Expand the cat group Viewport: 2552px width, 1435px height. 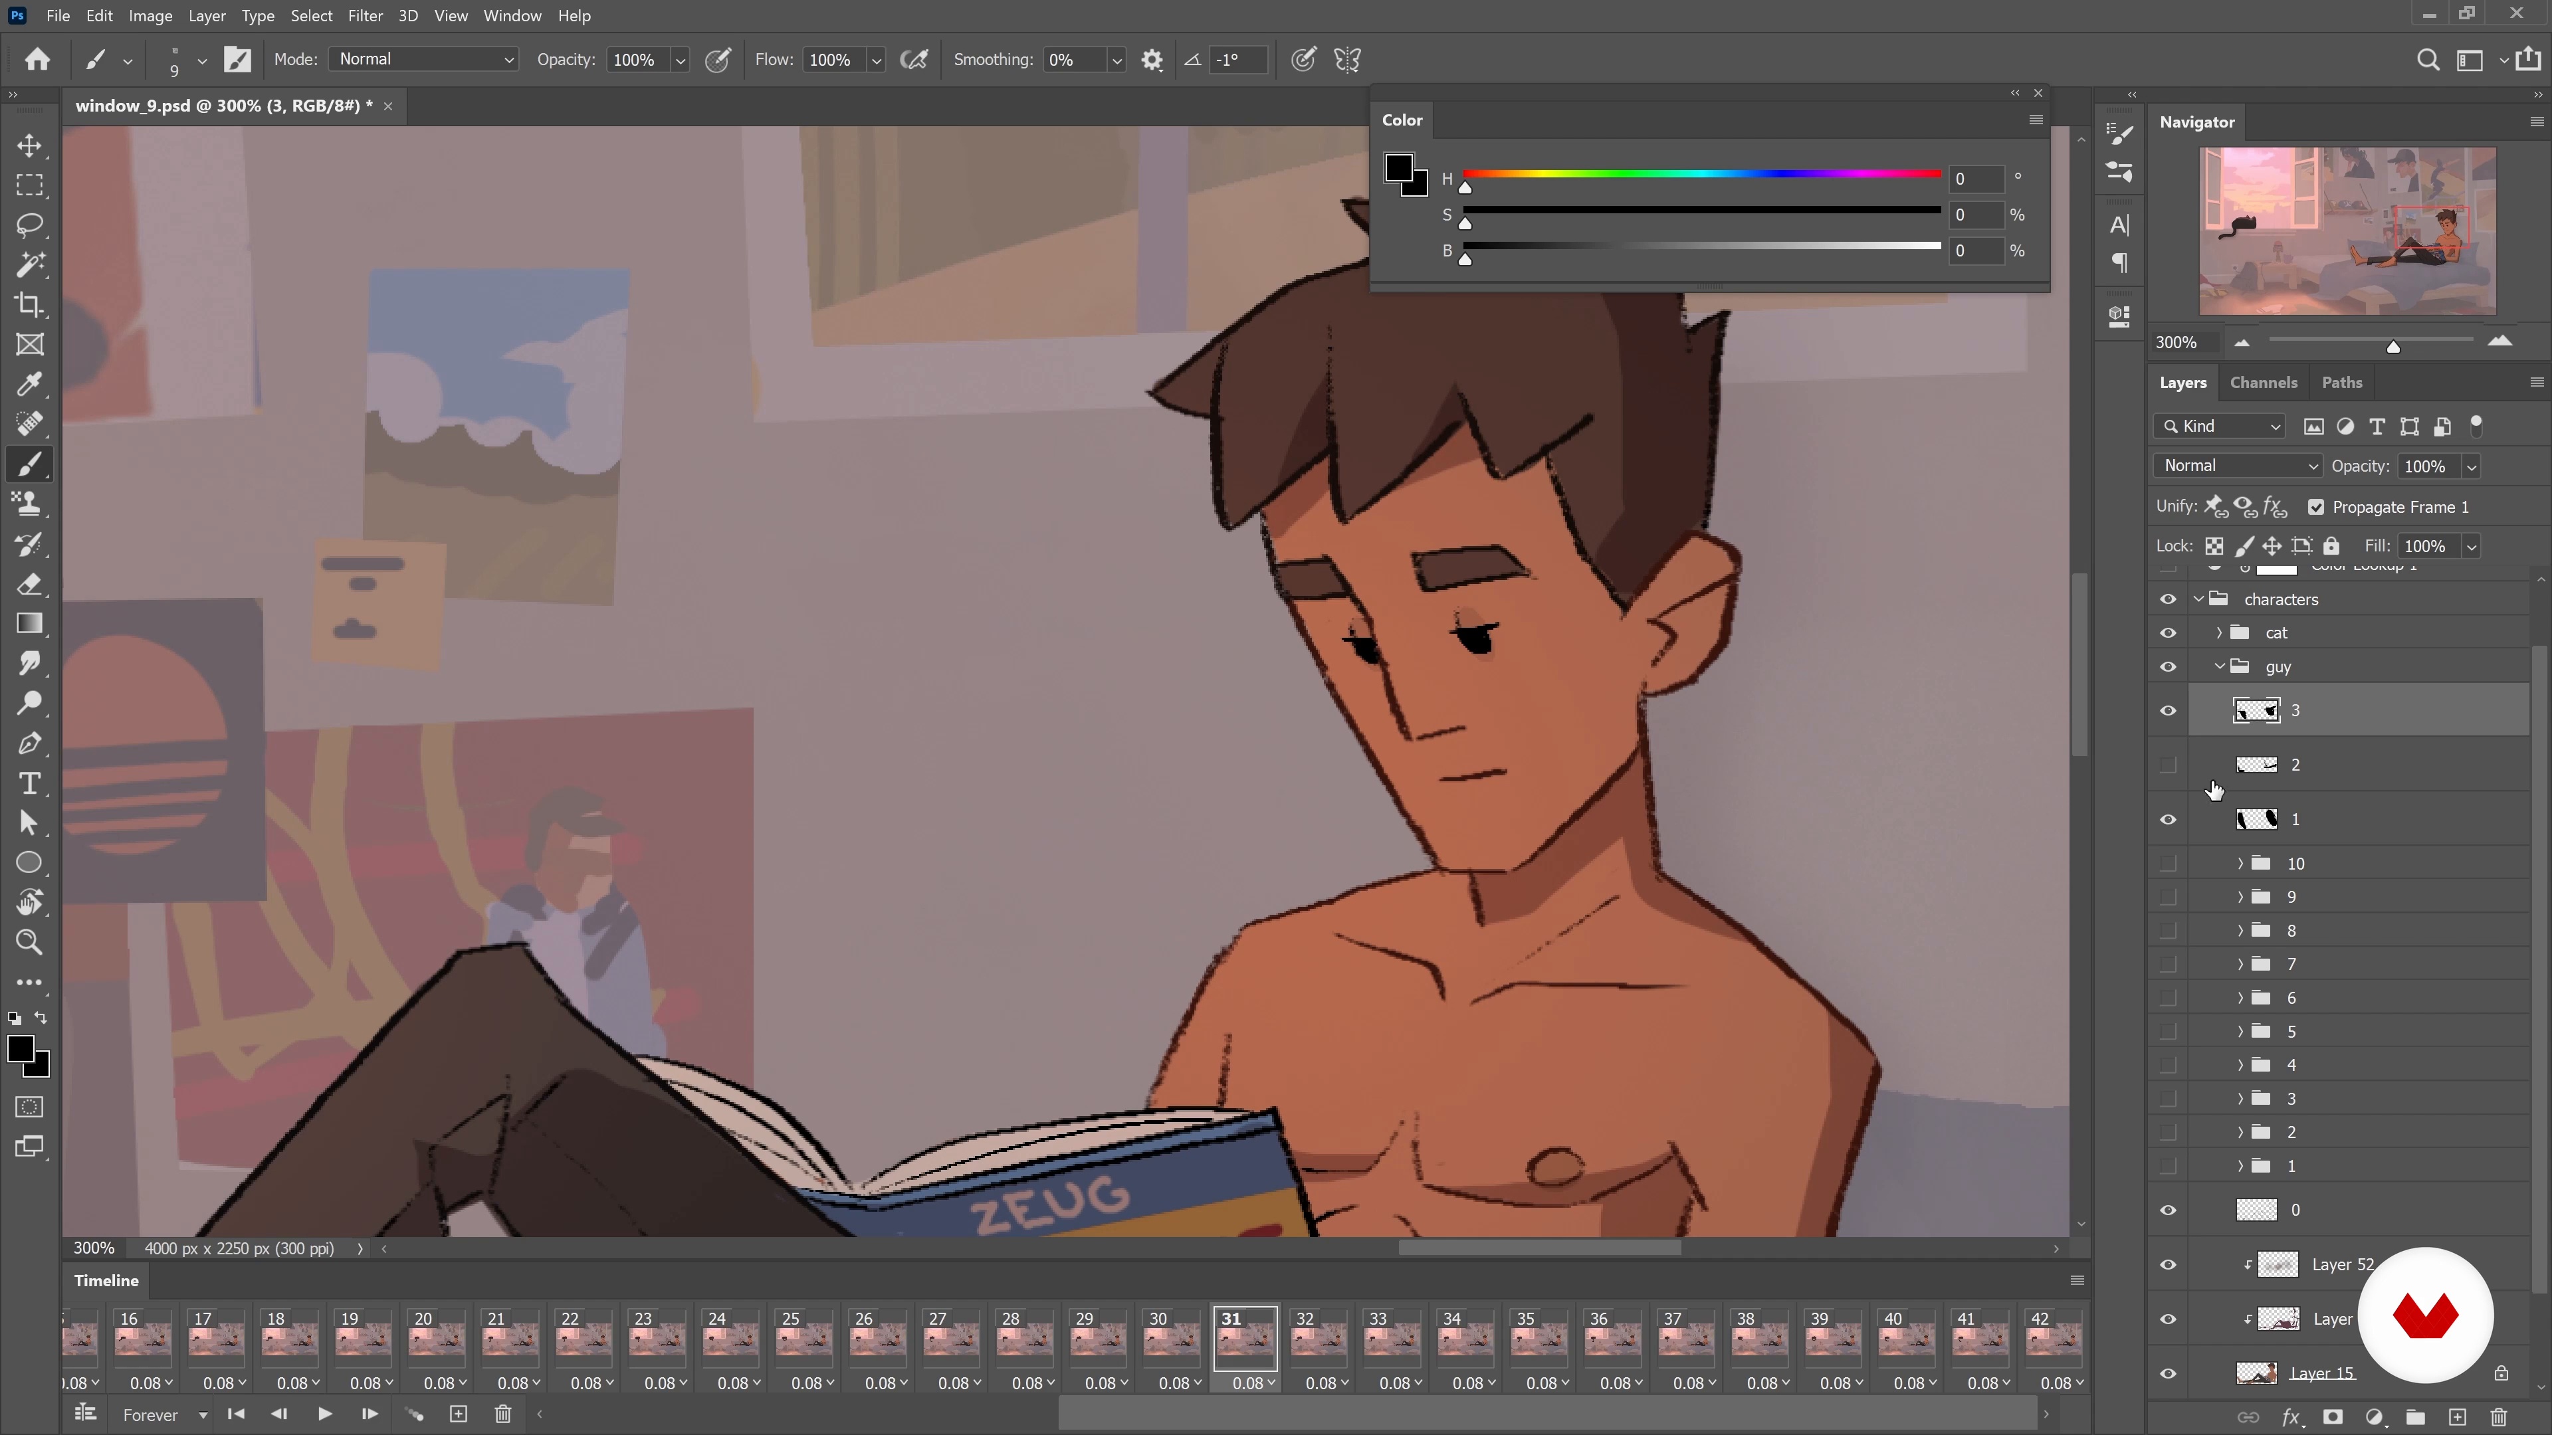[2219, 633]
